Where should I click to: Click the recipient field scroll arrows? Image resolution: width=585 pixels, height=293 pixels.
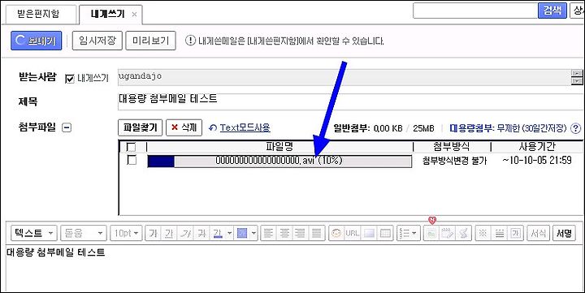click(577, 77)
